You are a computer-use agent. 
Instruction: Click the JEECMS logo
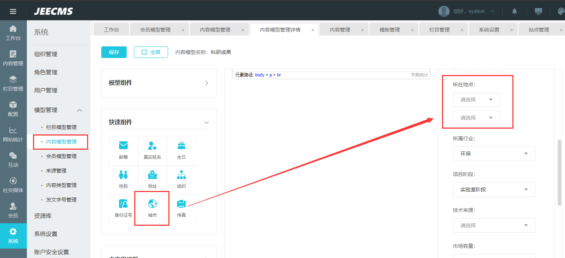point(53,11)
